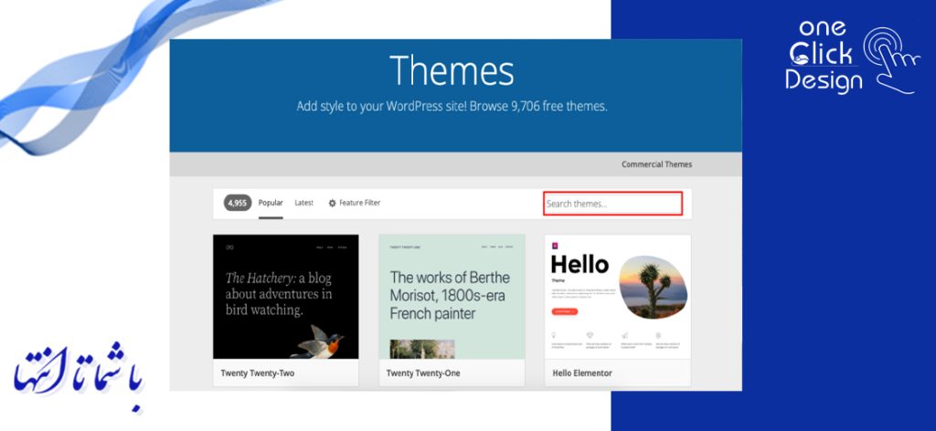This screenshot has width=936, height=431.
Task: Click the pink Elementor icon in the Hello preview
Action: pyautogui.click(x=556, y=247)
